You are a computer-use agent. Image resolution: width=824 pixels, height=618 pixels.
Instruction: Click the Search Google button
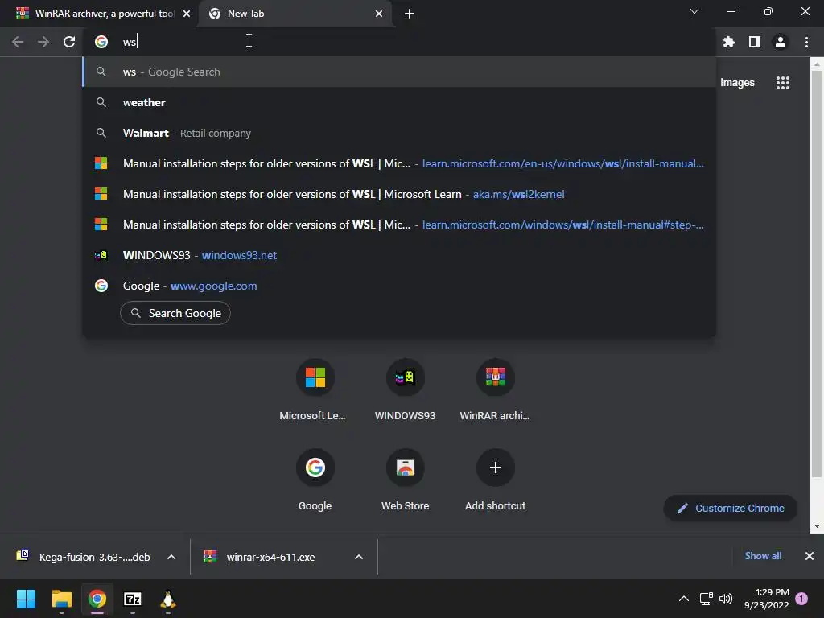[x=175, y=313]
